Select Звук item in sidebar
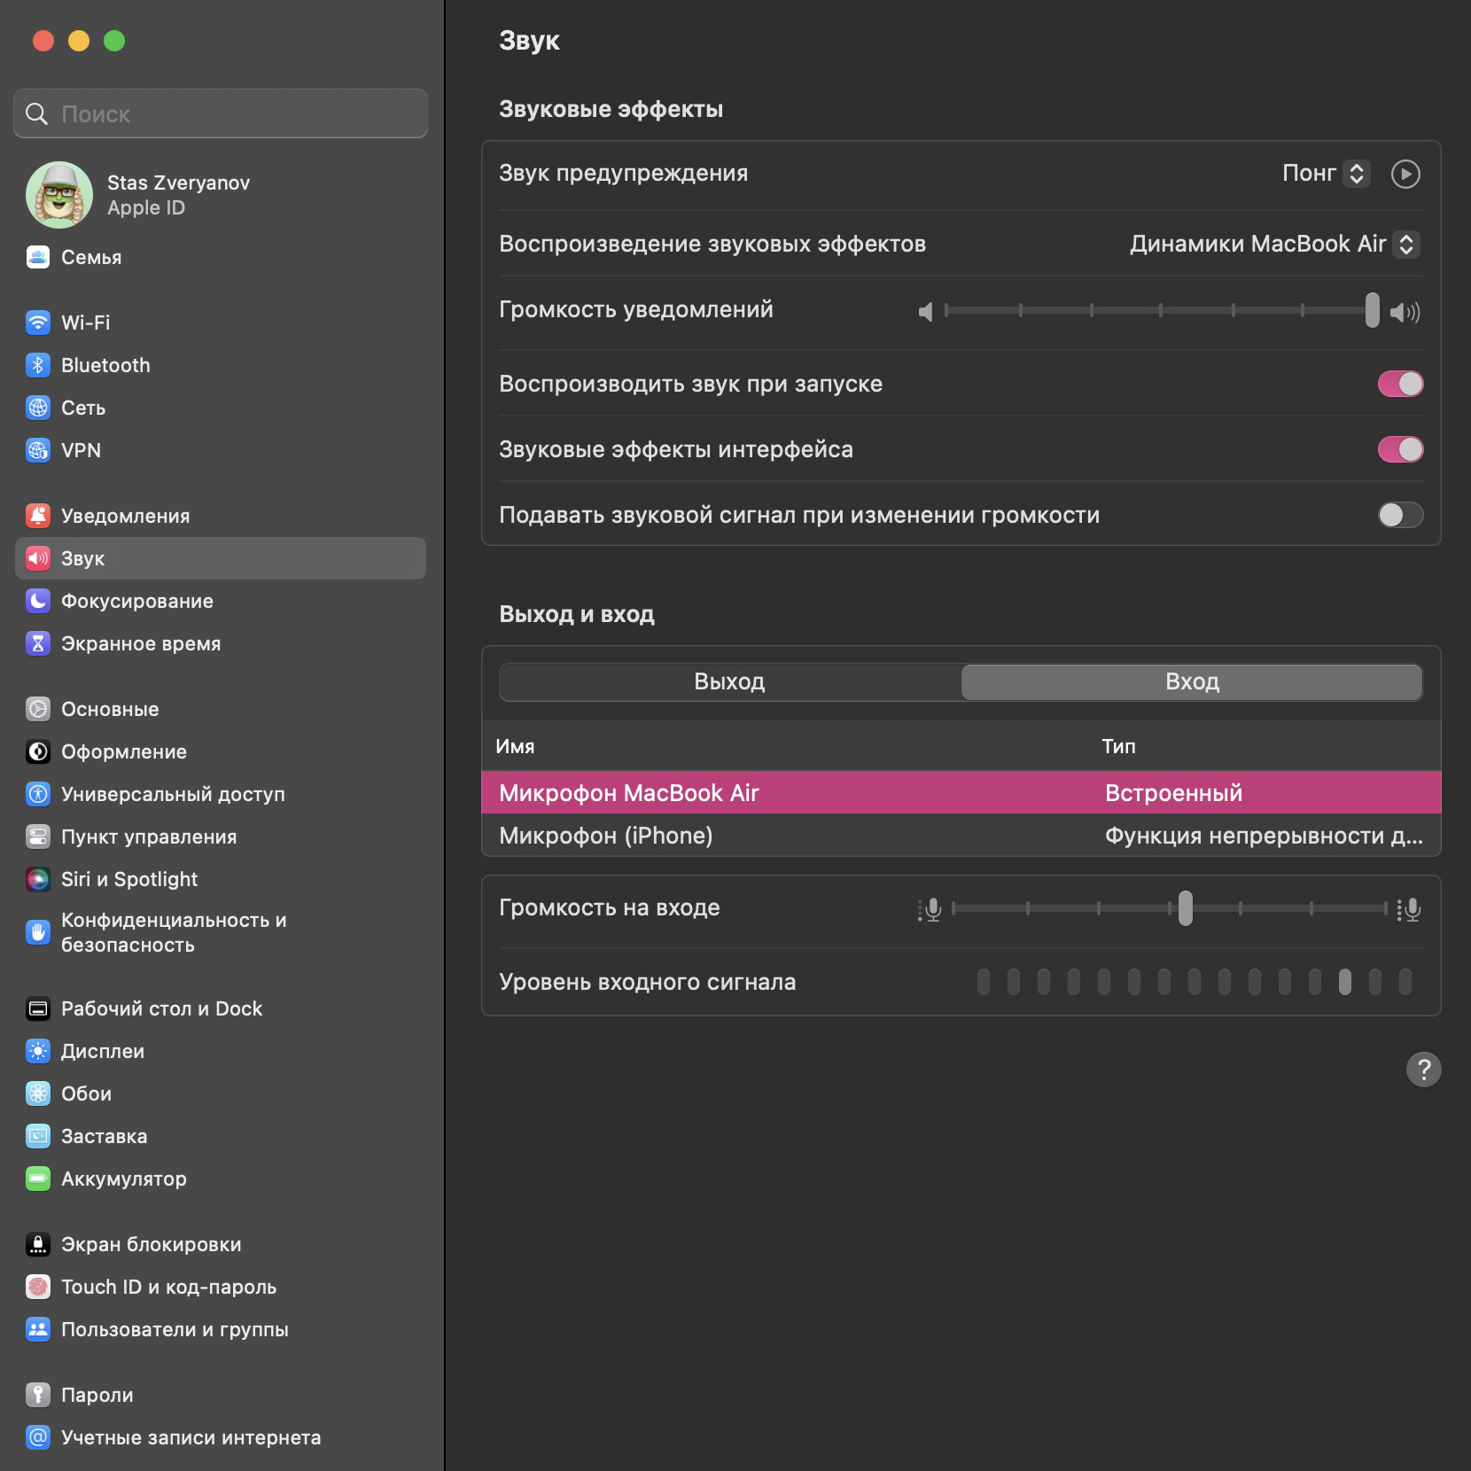 (x=221, y=558)
